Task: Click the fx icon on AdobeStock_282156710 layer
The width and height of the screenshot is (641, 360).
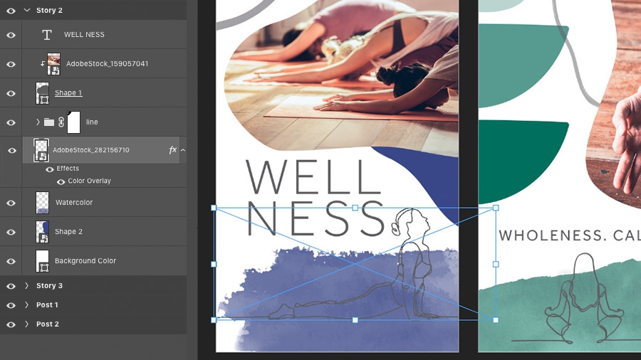Action: click(173, 150)
